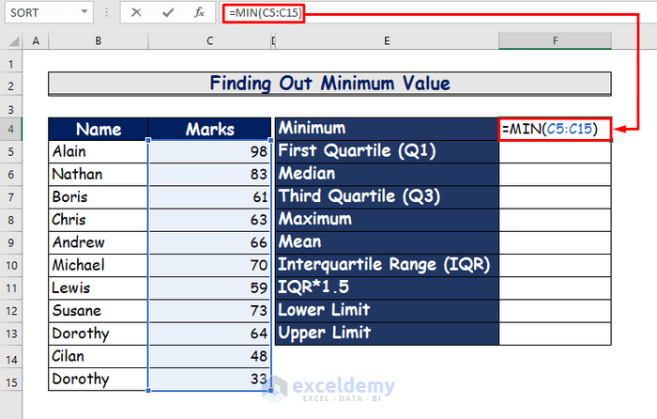The image size is (657, 419).
Task: Select marks cell with value 64
Action: 210,334
